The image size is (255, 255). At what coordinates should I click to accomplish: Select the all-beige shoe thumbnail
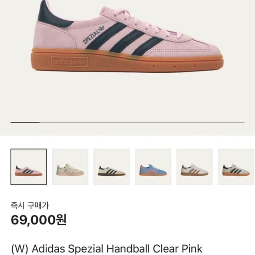click(x=70, y=167)
